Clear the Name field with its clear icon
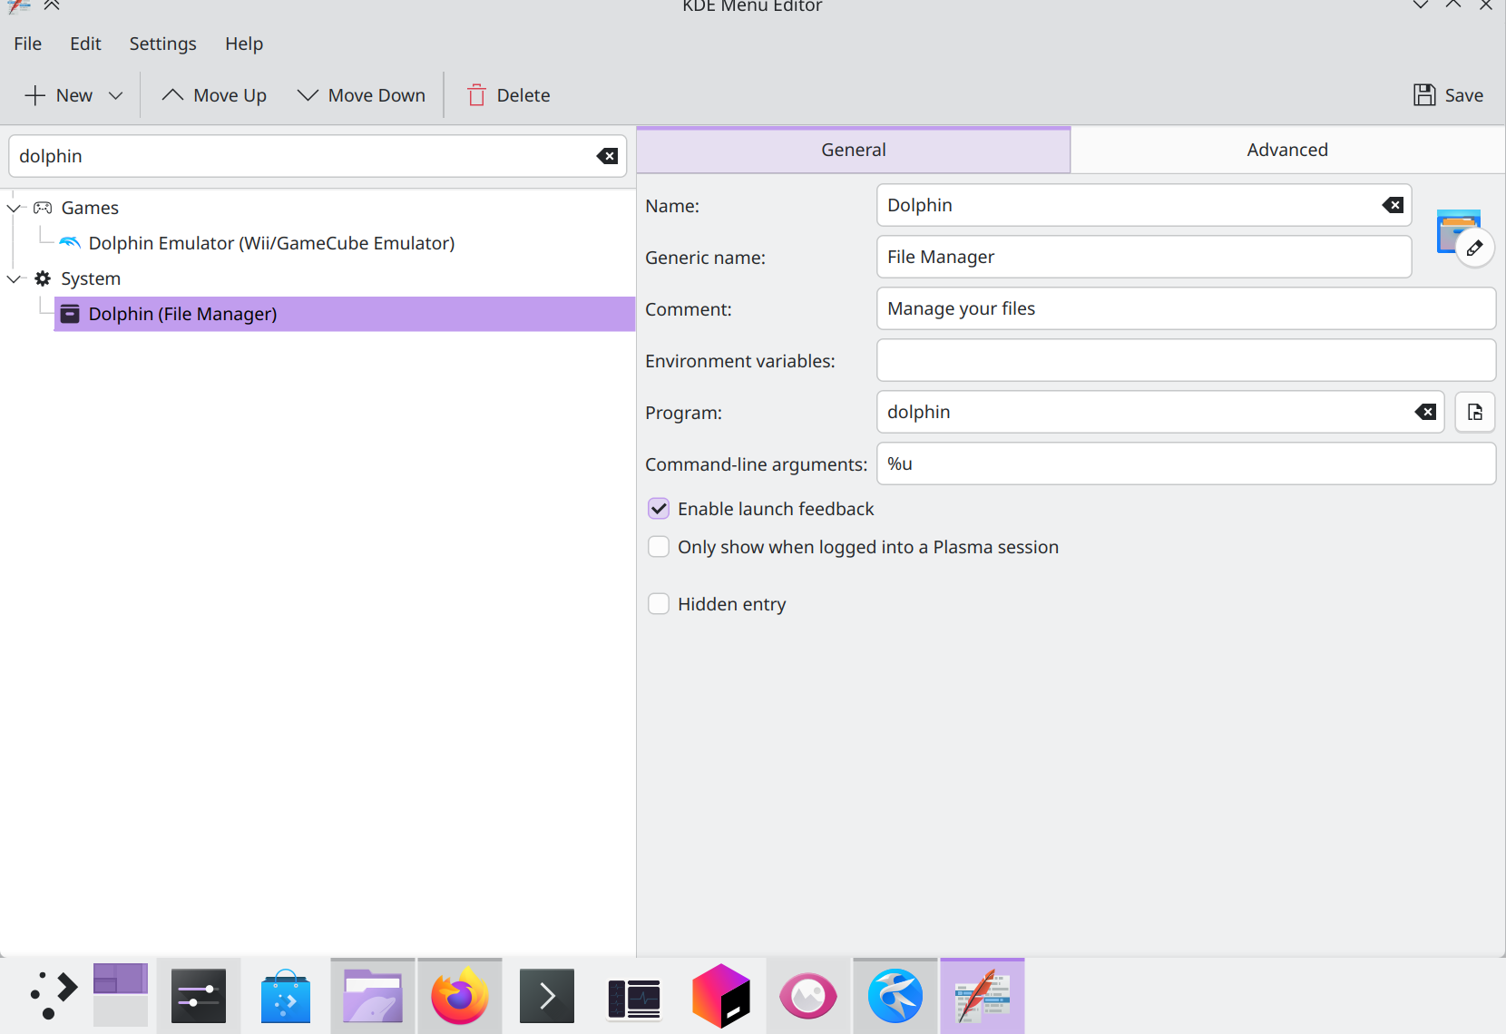 [1391, 205]
